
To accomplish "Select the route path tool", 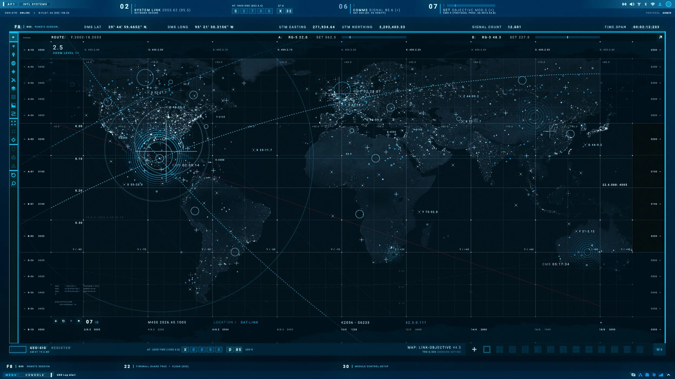I will [13, 114].
